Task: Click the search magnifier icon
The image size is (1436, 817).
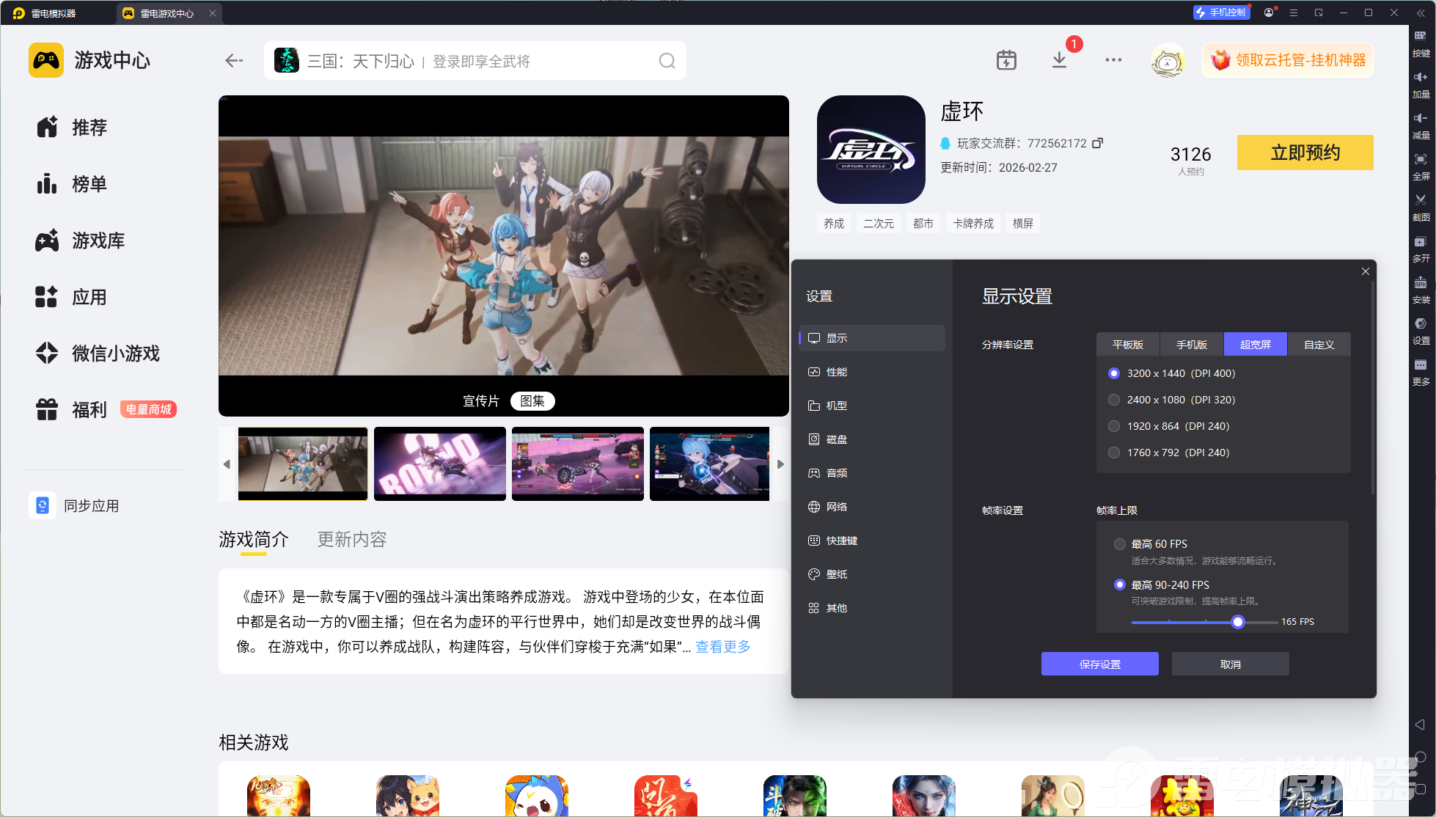Action: [x=666, y=61]
